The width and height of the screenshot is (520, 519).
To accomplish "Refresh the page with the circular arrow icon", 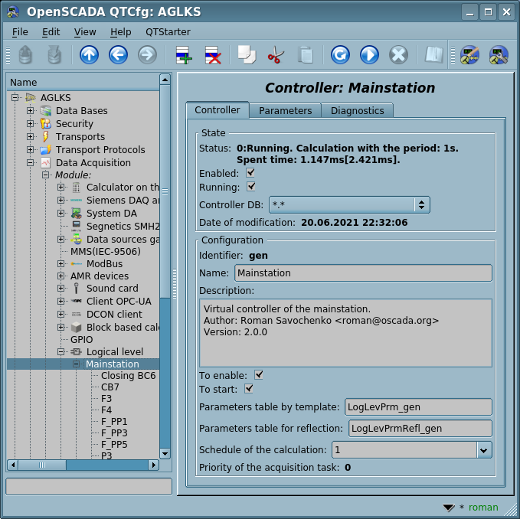I will [340, 54].
